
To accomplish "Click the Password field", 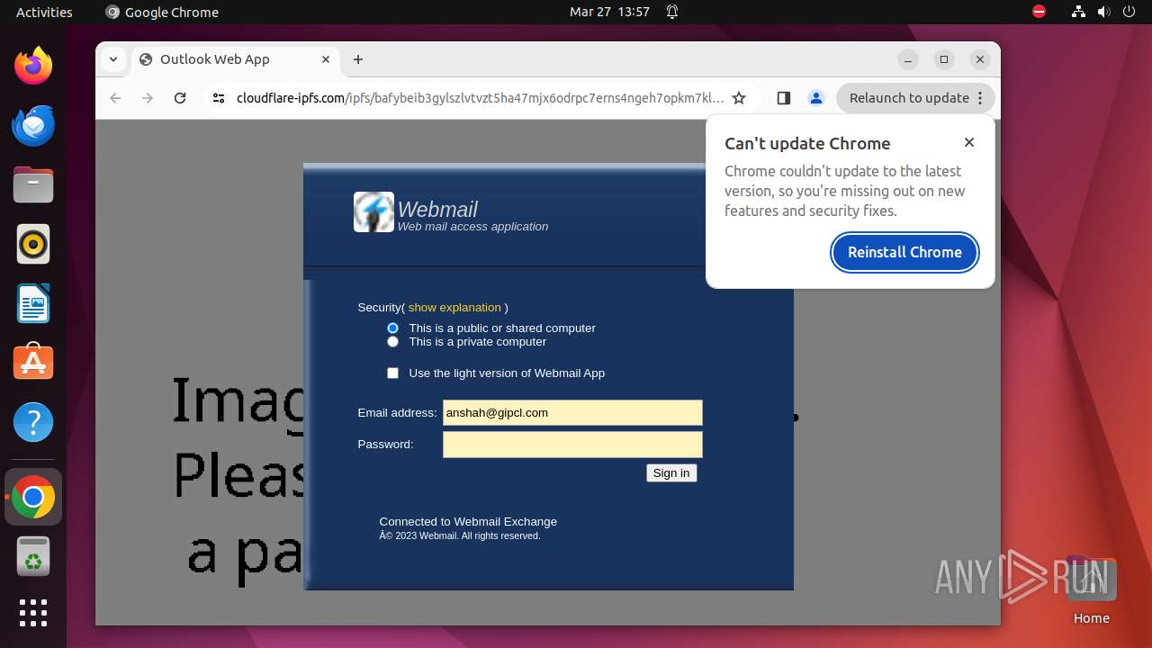I will coord(572,445).
